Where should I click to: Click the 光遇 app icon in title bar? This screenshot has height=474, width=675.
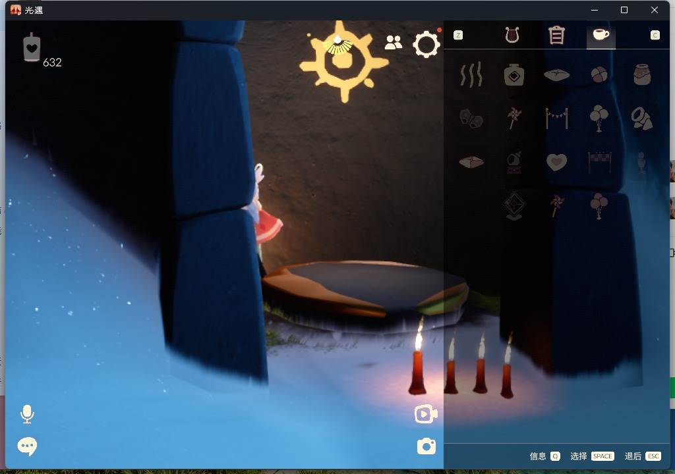(16, 10)
